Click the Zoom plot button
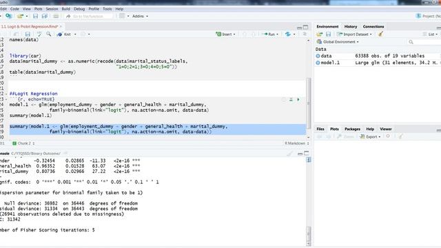Viewport: 441px width, 248px height. (x=345, y=136)
